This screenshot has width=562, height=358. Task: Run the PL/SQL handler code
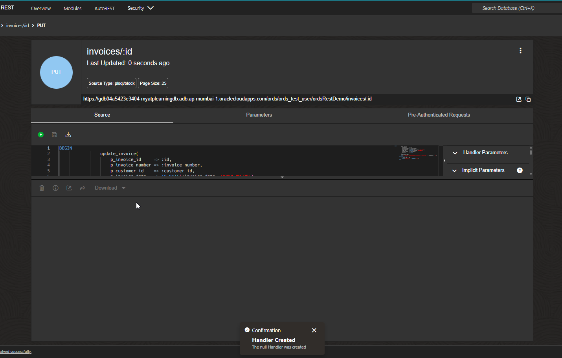click(40, 134)
